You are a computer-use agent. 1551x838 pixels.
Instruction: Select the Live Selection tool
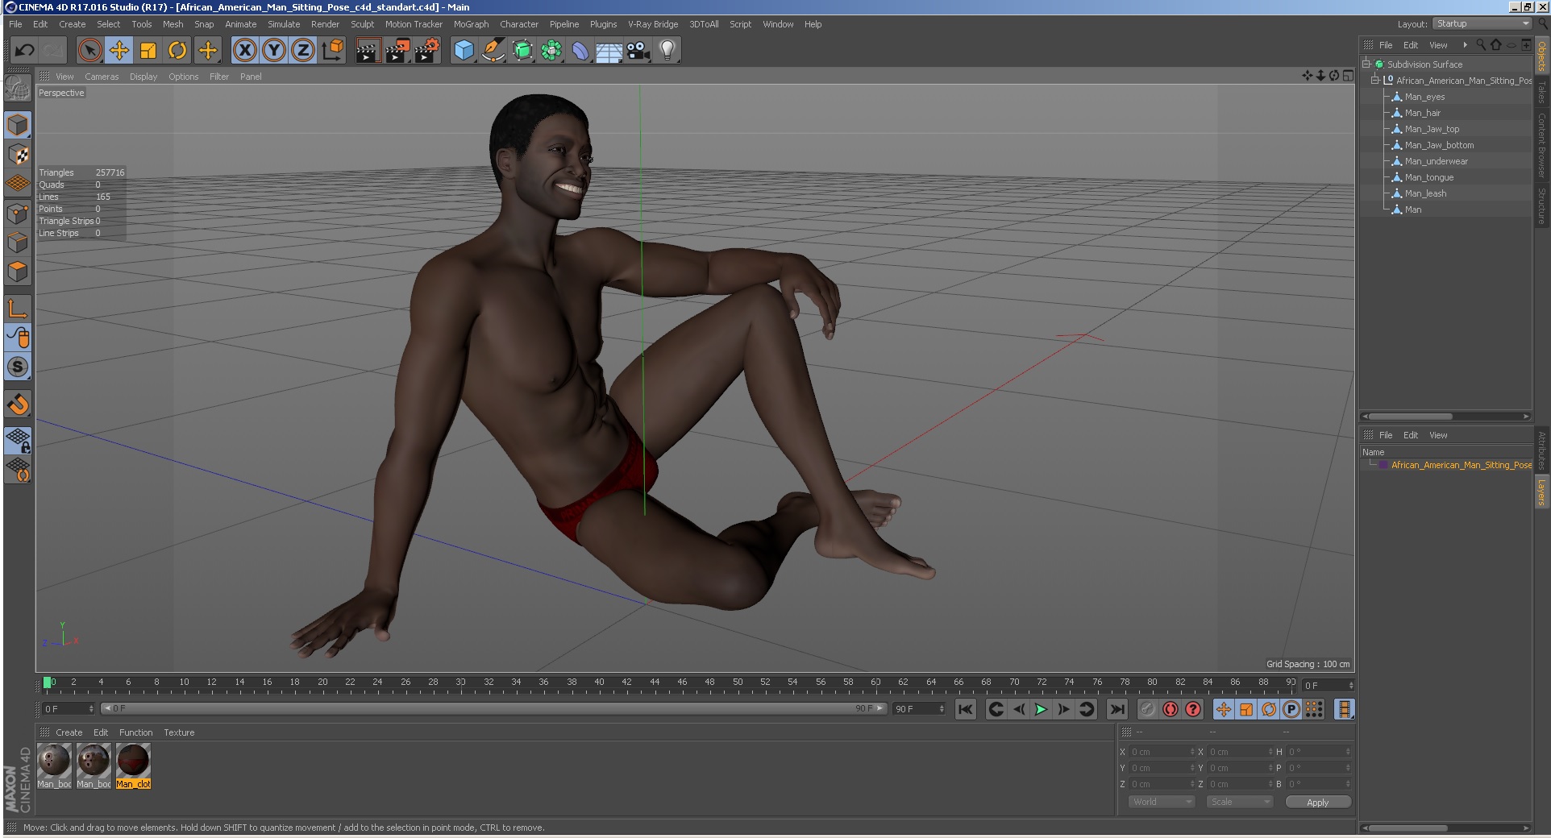(x=90, y=51)
